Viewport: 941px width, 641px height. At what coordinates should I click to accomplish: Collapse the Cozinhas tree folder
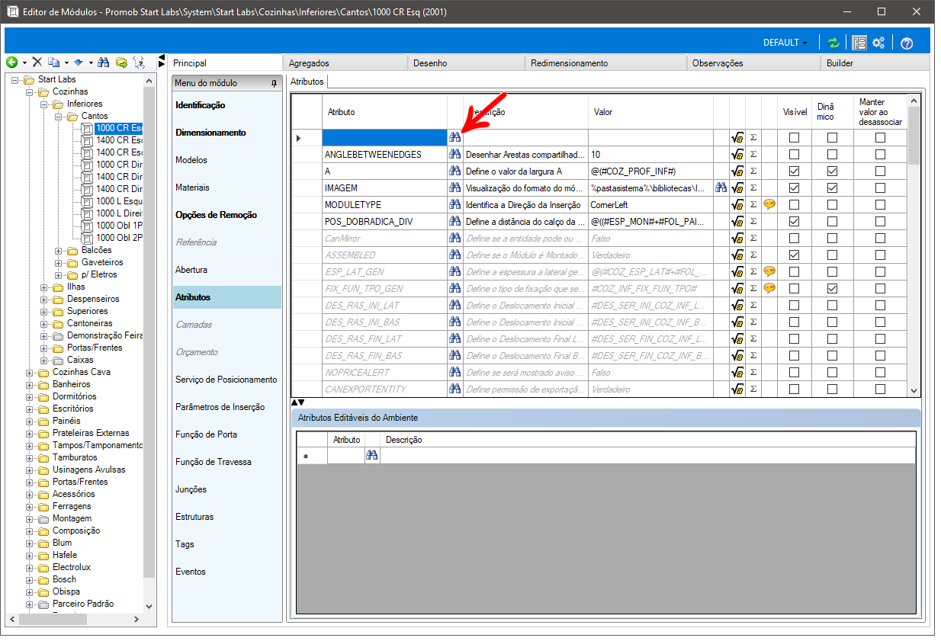point(31,91)
